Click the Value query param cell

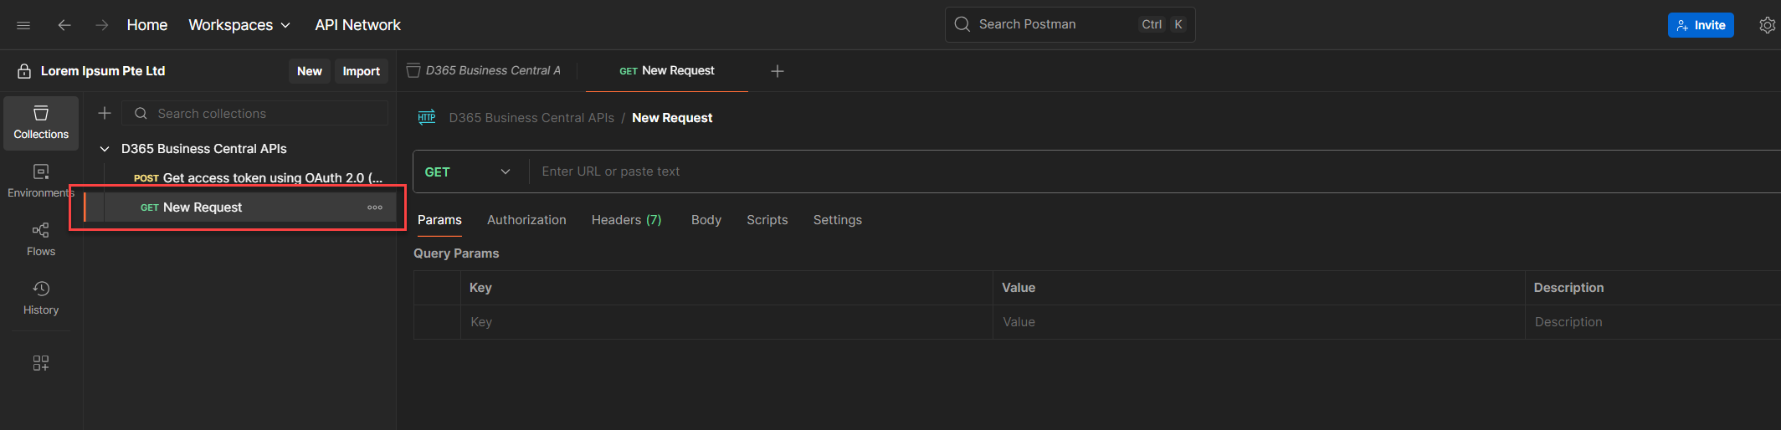[x=1259, y=322]
